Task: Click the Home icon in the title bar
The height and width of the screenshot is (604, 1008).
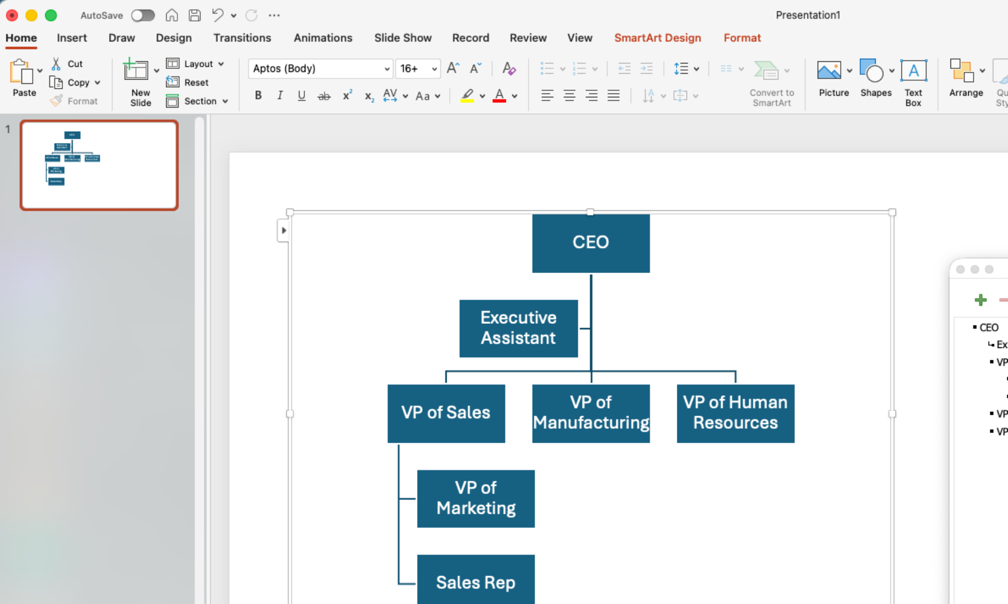Action: click(x=171, y=15)
